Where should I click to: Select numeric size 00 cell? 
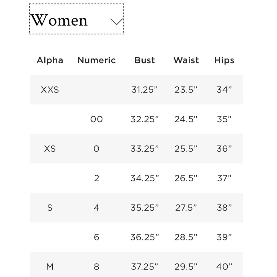click(x=96, y=119)
